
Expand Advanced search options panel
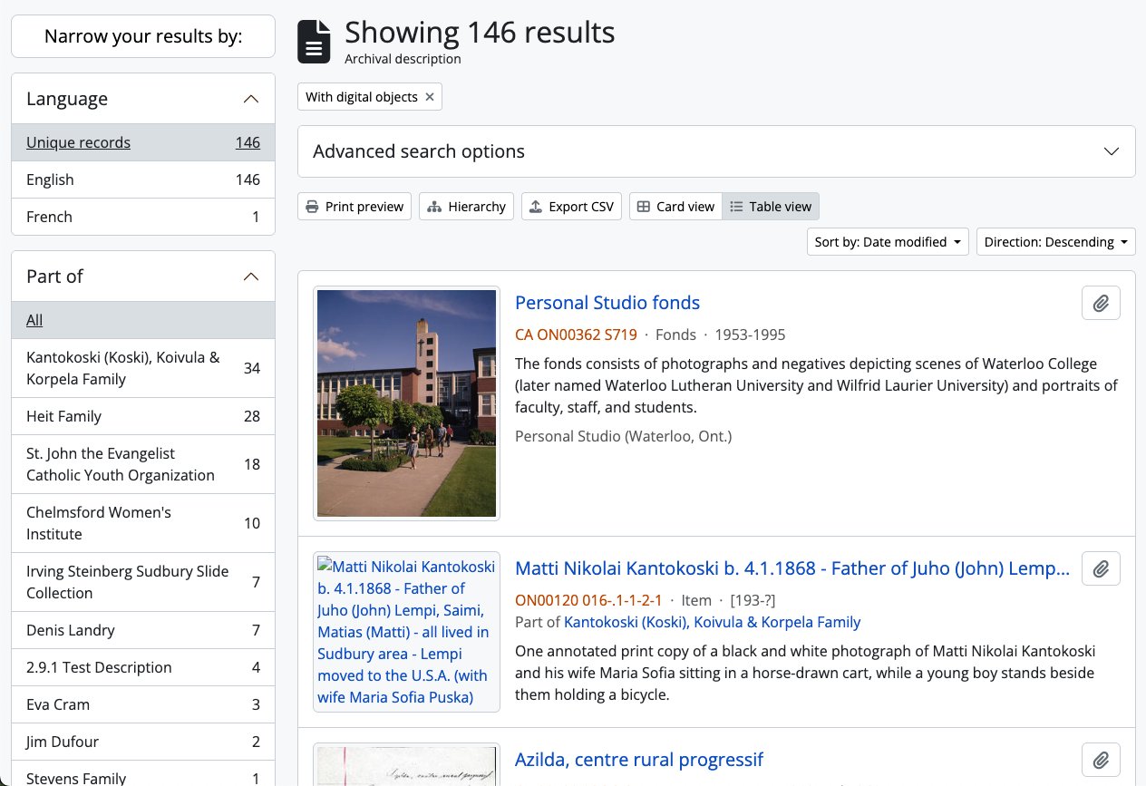[716, 151]
